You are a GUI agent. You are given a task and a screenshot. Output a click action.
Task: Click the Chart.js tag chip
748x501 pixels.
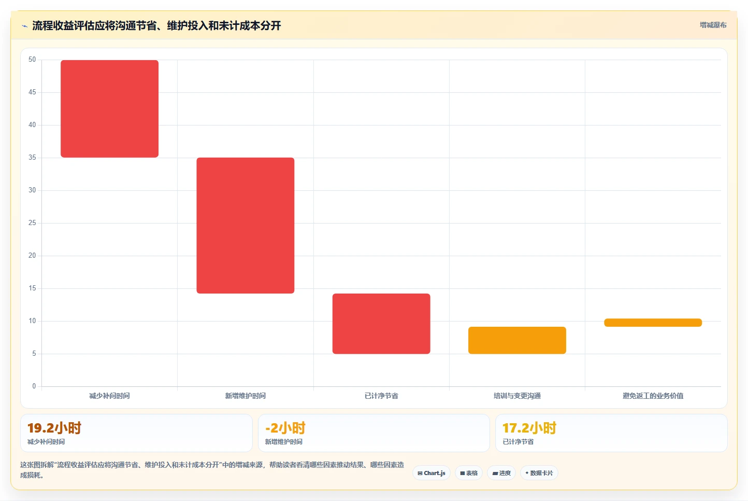(x=431, y=473)
